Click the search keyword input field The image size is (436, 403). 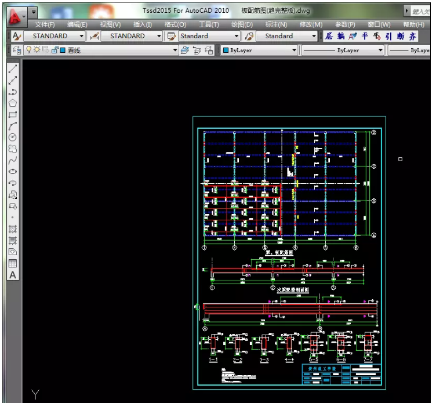coord(421,11)
